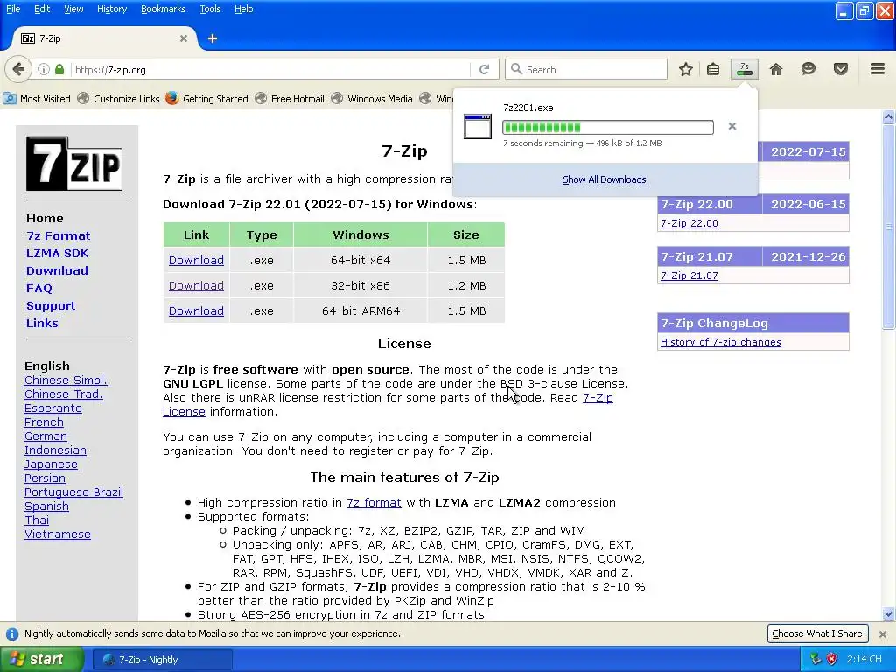Switch language to Portuguese Brazil
This screenshot has width=896, height=672.
pos(73,493)
